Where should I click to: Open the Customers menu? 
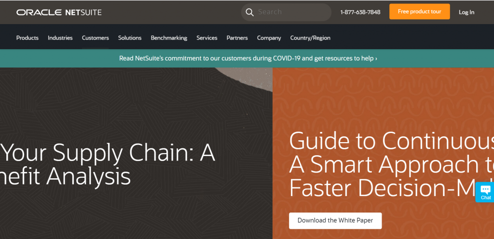(96, 38)
